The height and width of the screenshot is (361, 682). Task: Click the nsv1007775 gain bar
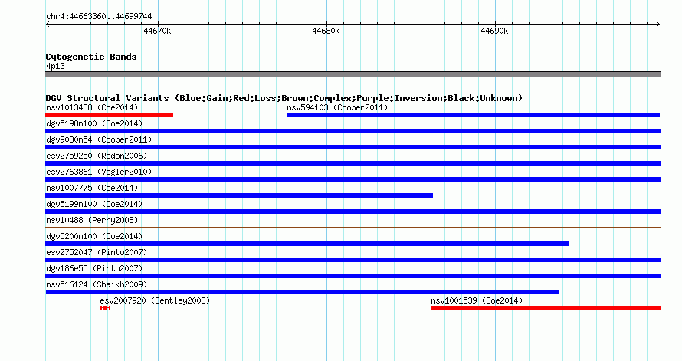point(239,195)
